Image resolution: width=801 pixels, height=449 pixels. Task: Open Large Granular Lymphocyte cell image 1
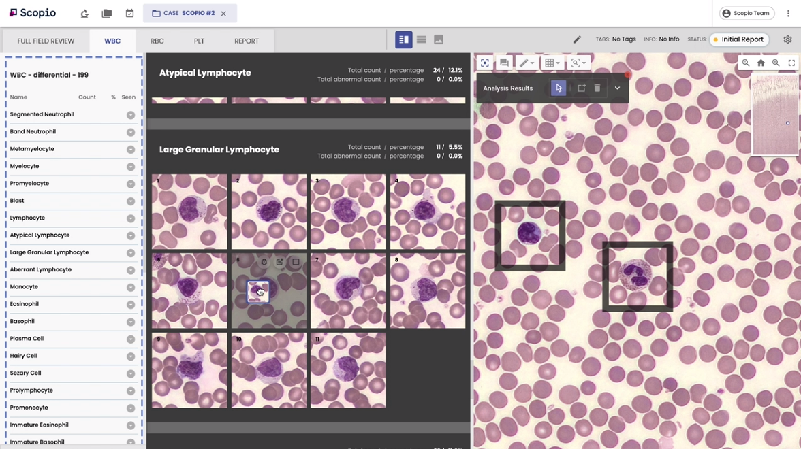[x=189, y=212]
